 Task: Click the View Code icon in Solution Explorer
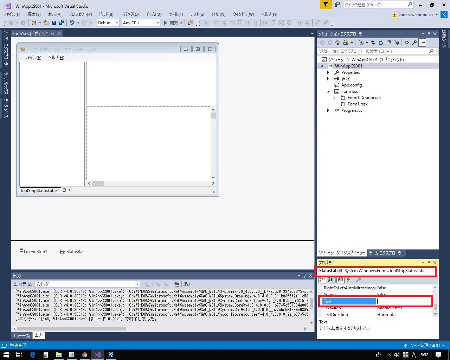tap(407, 43)
